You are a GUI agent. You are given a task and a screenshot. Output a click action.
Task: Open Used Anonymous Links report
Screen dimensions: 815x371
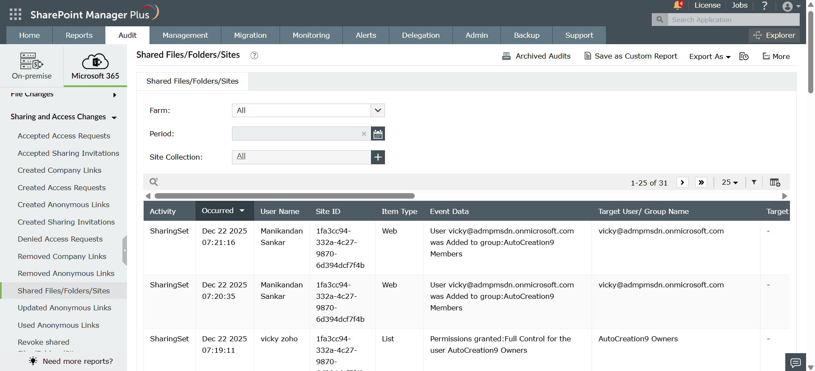59,325
